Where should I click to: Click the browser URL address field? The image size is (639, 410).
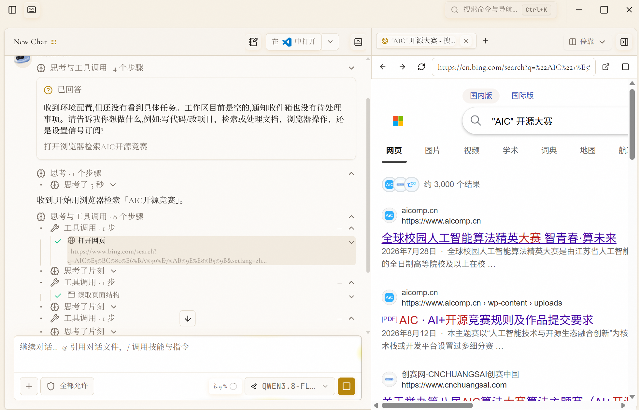coord(514,67)
